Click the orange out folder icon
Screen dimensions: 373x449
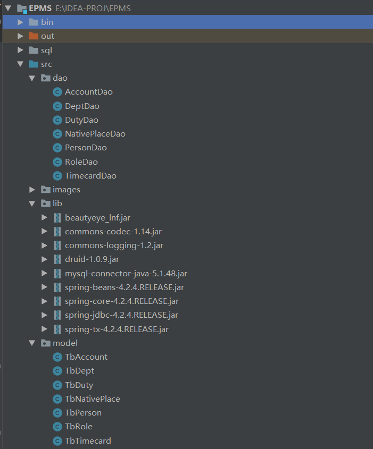click(34, 36)
